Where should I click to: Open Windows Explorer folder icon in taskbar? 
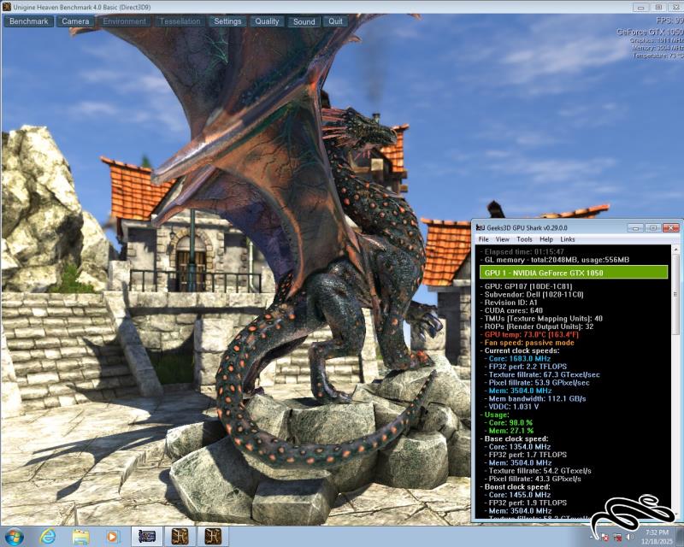(80, 537)
